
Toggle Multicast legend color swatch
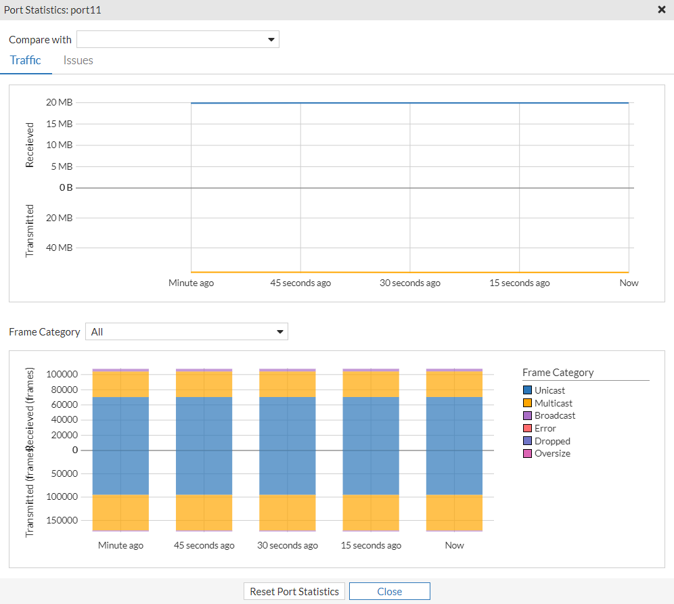[x=528, y=403]
